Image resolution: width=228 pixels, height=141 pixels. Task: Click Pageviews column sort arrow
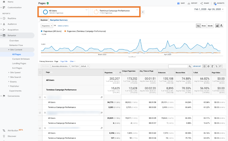tap(120, 72)
